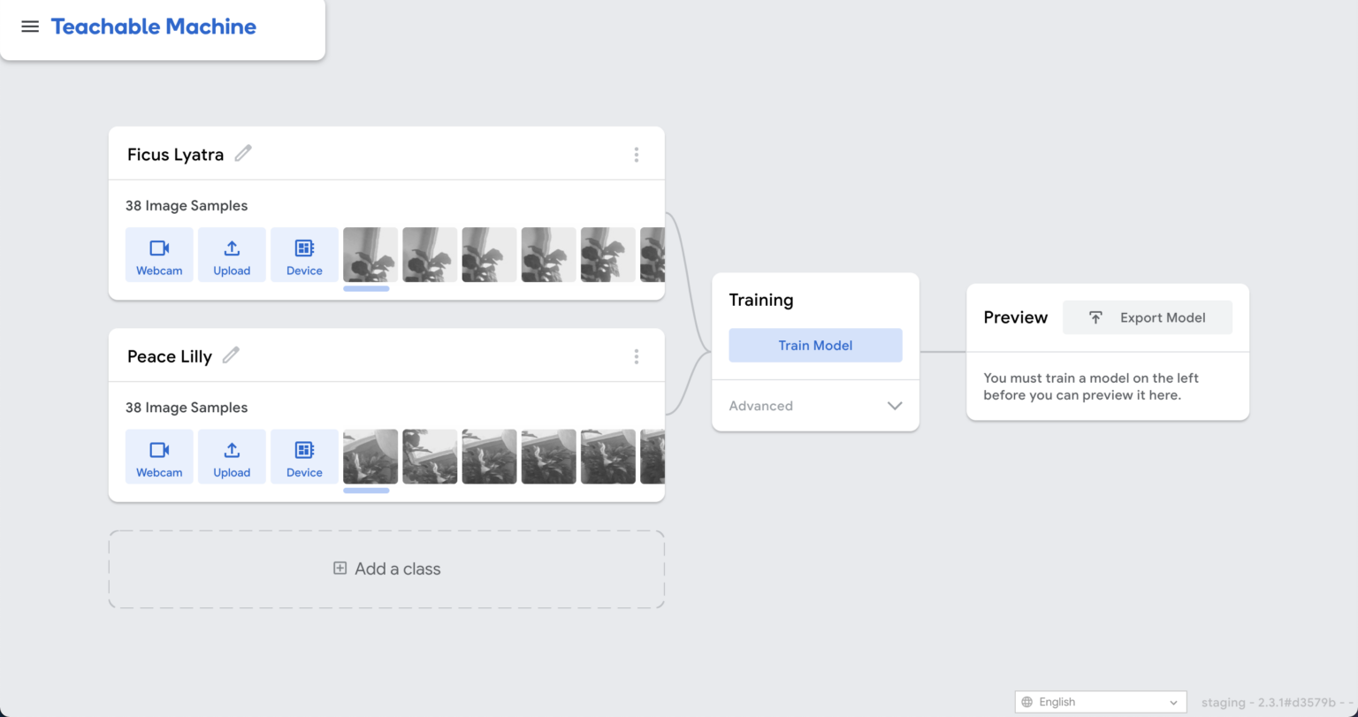Viewport: 1358px width, 717px height.
Task: Choose Device input for Ficus Lyatra
Action: [304, 255]
